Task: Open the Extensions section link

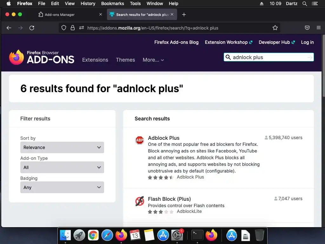Action: pyautogui.click(x=95, y=60)
